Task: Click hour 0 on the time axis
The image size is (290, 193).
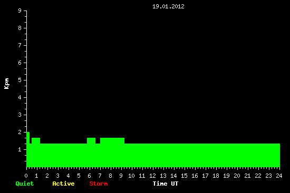Action: [x=26, y=176]
